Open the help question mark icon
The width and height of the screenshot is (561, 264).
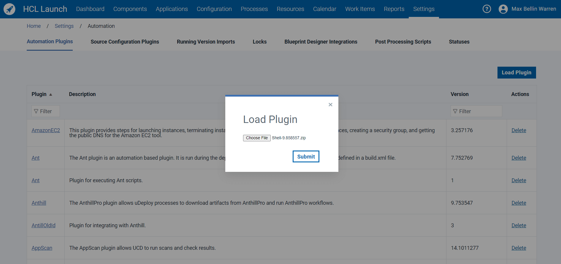tap(487, 9)
